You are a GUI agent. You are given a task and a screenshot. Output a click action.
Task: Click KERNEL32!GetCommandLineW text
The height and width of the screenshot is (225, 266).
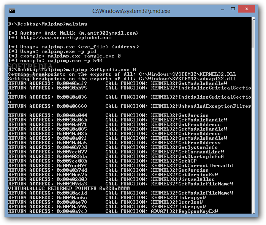pos(187,152)
